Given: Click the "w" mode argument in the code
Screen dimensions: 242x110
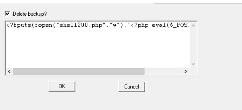Looking at the screenshot, I should (115, 26).
